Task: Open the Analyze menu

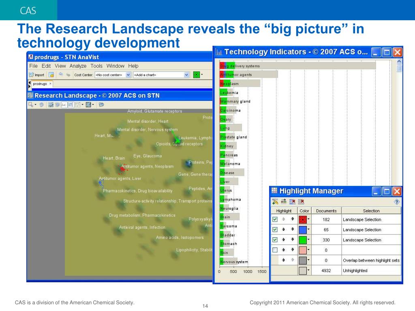Action: click(78, 66)
